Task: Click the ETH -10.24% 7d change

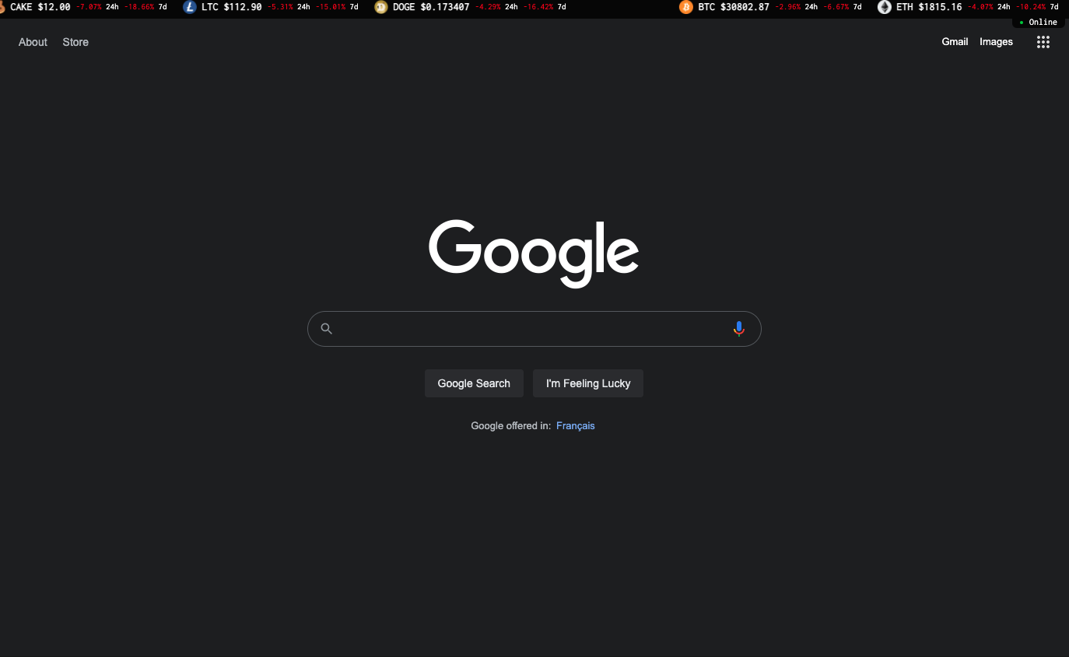Action: pyautogui.click(x=1037, y=7)
